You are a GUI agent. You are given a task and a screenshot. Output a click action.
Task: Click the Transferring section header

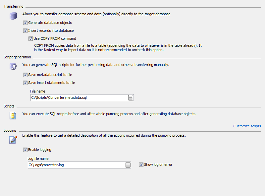coord(14,6)
